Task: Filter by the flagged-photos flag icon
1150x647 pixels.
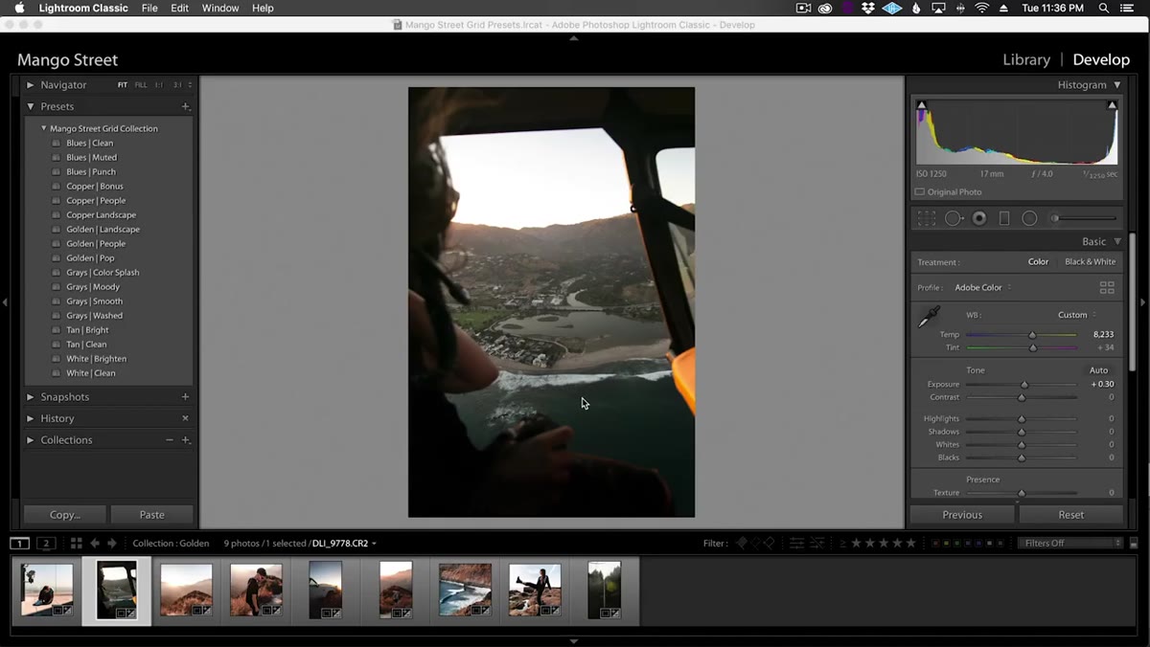Action: tap(741, 543)
